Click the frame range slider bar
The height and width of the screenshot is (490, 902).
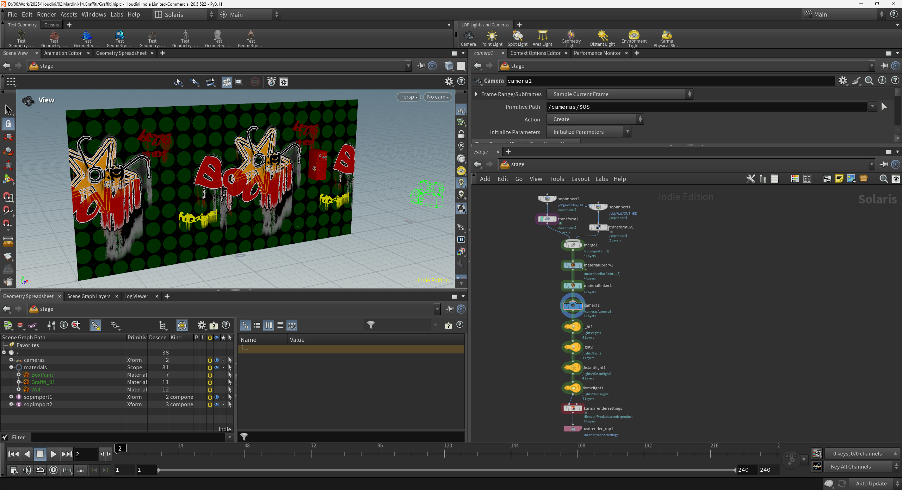click(x=447, y=470)
